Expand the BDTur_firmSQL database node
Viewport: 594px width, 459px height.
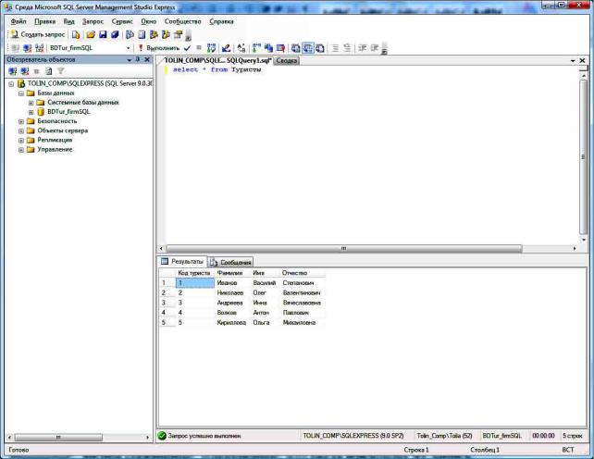point(31,112)
